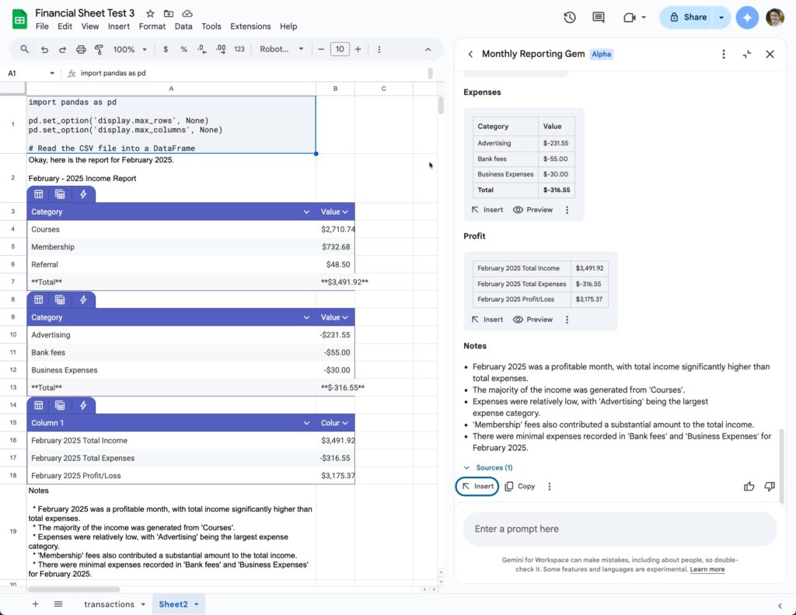Select the paint format tool
Image resolution: width=796 pixels, height=615 pixels.
pyautogui.click(x=99, y=49)
